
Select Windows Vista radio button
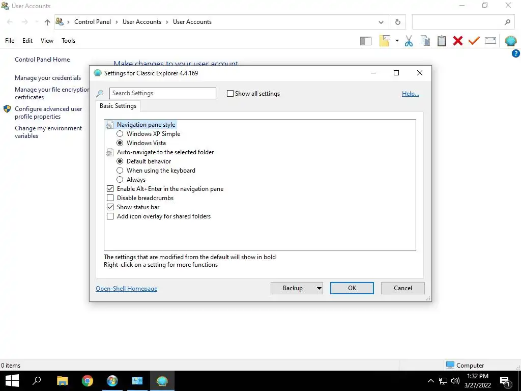[x=120, y=143]
